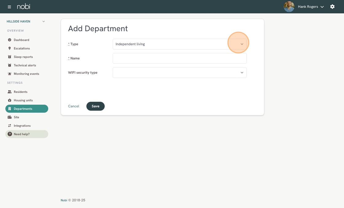Click Hank Rogers profile avatar
Screen dimensions: 344x208
[289, 6]
